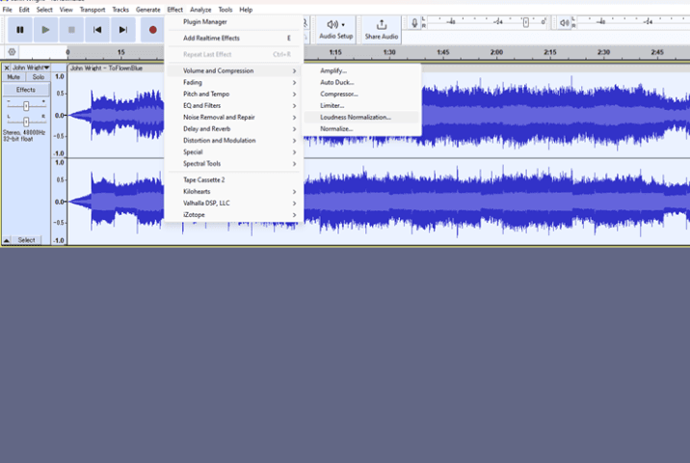690x463 pixels.
Task: Choose Loudness Normalization effect
Action: coord(361,117)
